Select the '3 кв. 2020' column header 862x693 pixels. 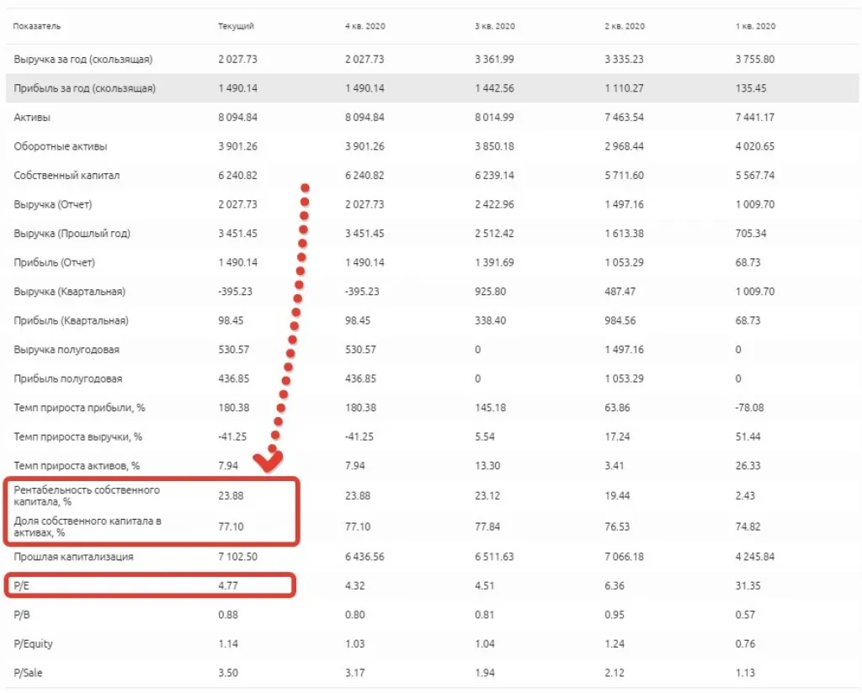[494, 27]
